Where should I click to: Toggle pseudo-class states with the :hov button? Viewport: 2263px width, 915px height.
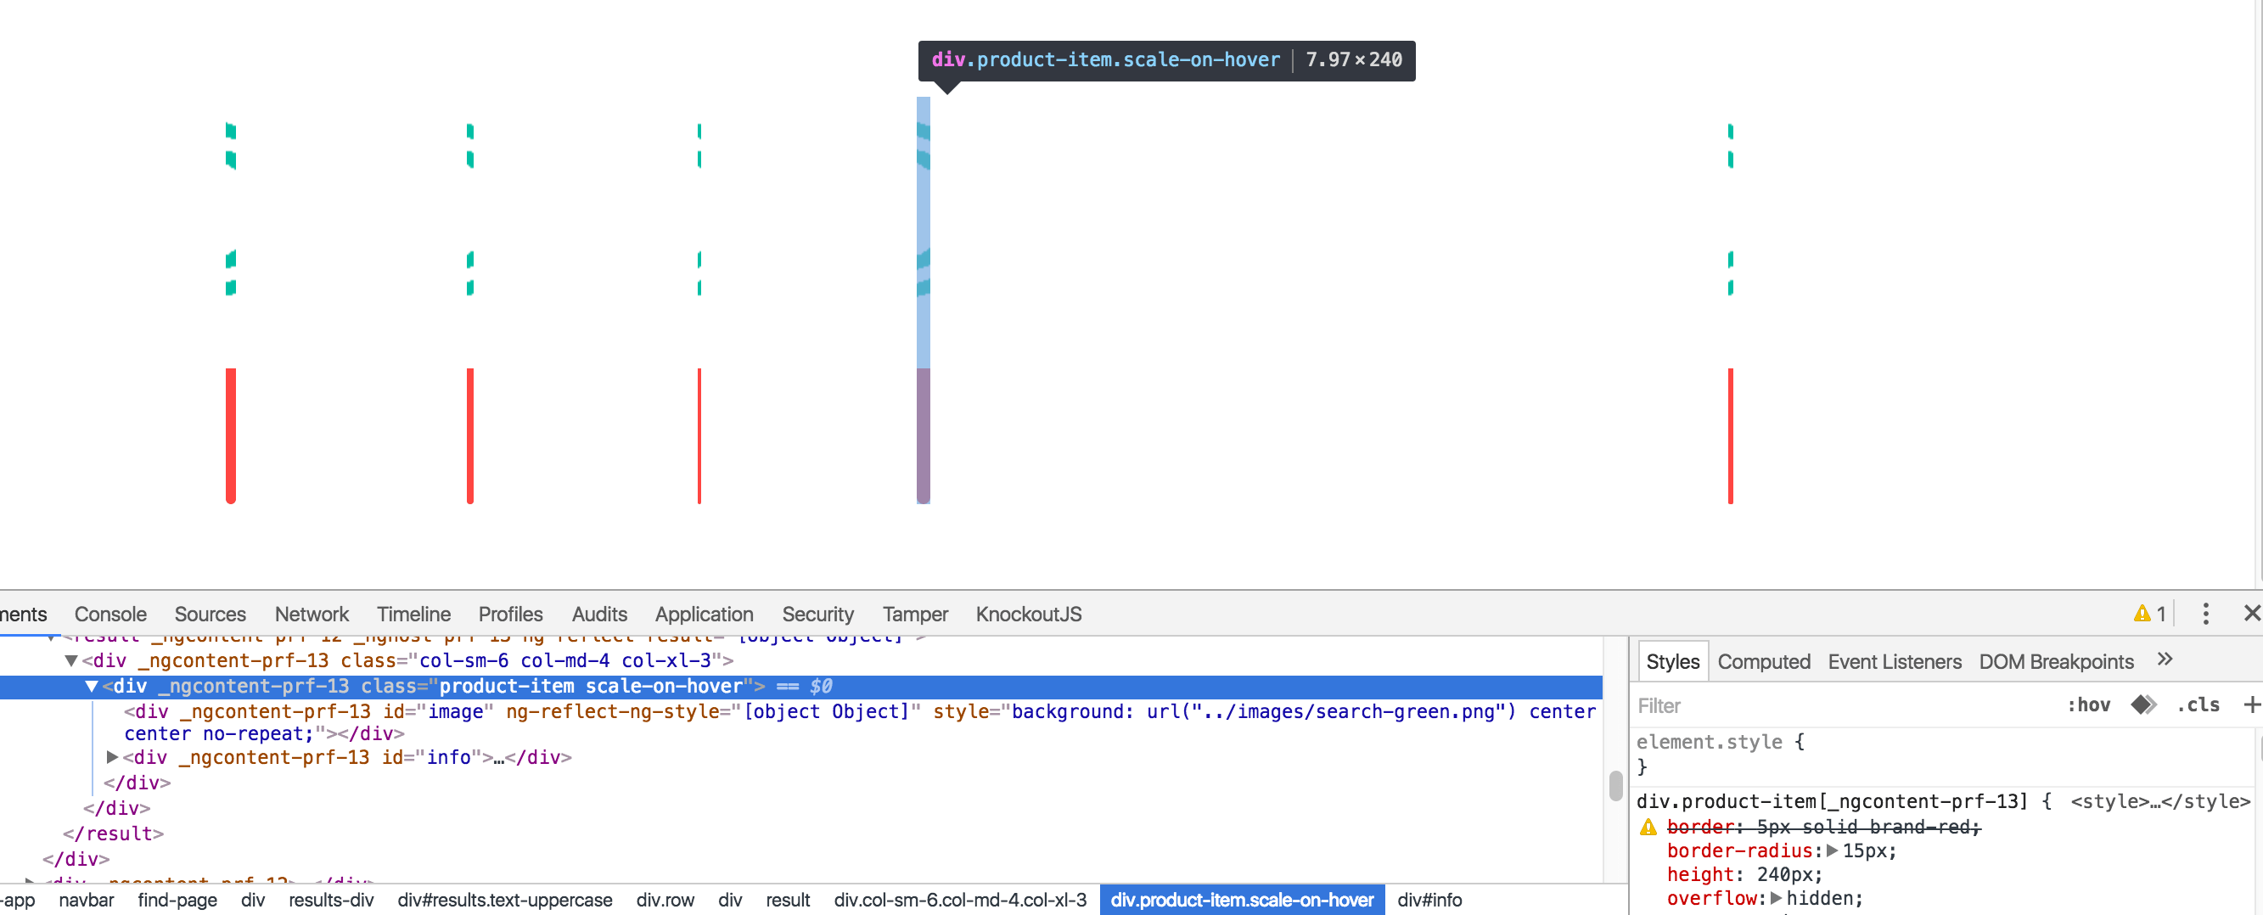coord(2090,704)
